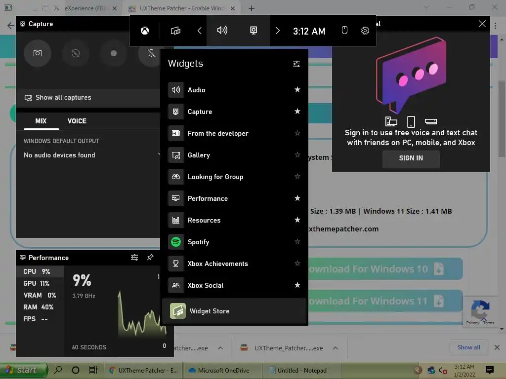Favorite the Gallery widget star

coord(297,154)
